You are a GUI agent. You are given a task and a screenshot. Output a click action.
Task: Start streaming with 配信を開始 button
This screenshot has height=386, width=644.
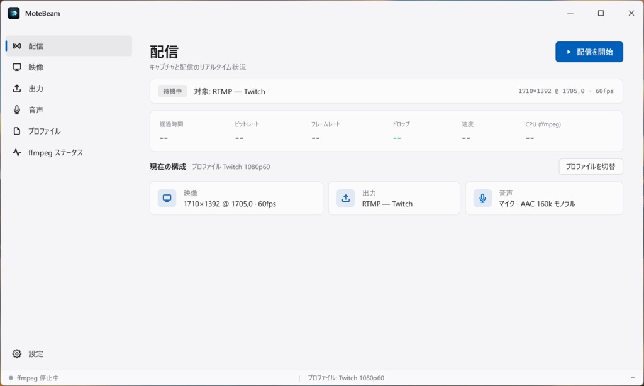pyautogui.click(x=589, y=52)
